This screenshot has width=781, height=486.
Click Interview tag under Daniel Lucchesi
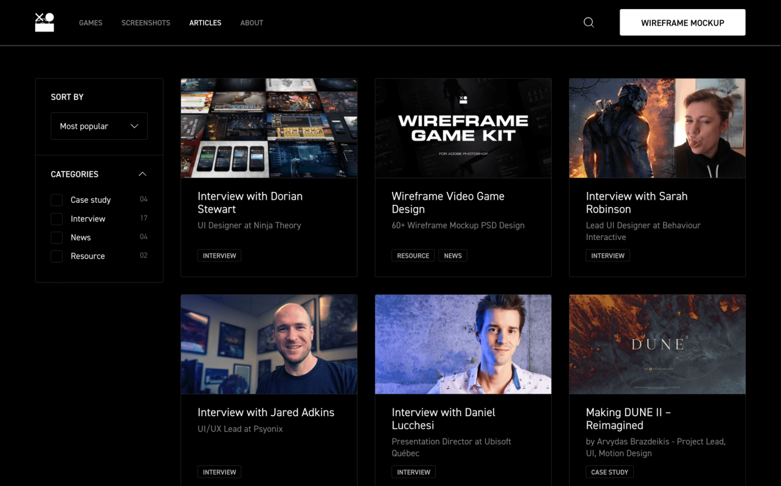[x=413, y=472]
